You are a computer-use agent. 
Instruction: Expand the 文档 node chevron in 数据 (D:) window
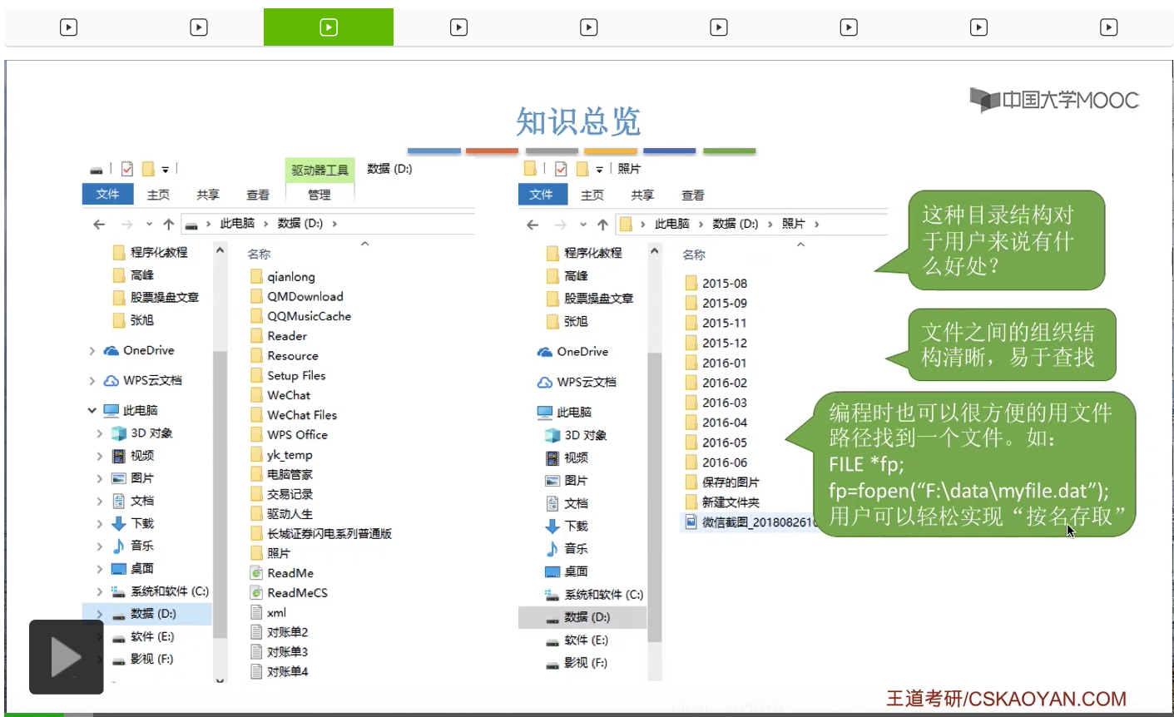100,501
